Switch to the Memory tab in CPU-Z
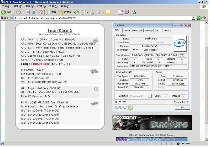The image size is (210, 147). coord(149,30)
